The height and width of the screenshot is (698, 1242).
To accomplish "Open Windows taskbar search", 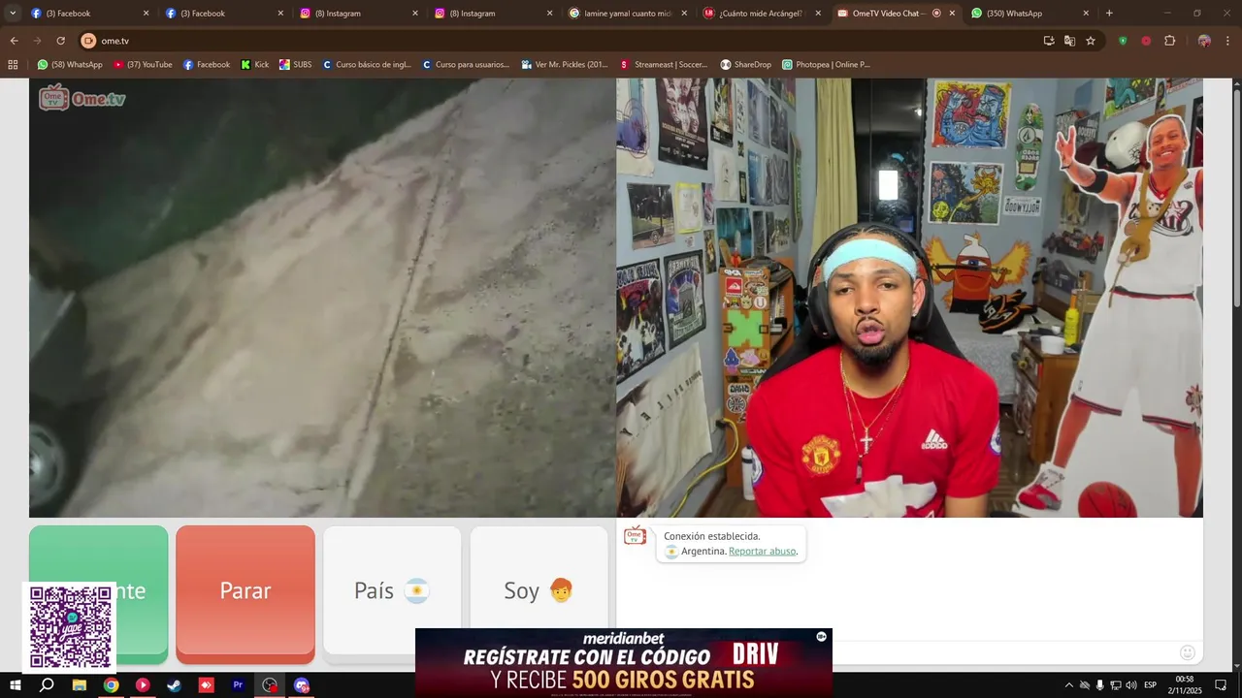I will tap(47, 685).
